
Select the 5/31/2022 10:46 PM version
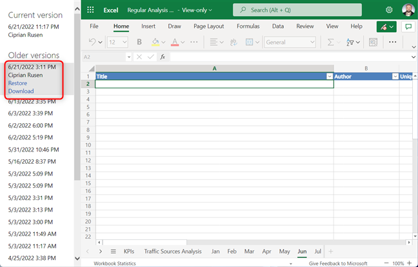pyautogui.click(x=34, y=150)
